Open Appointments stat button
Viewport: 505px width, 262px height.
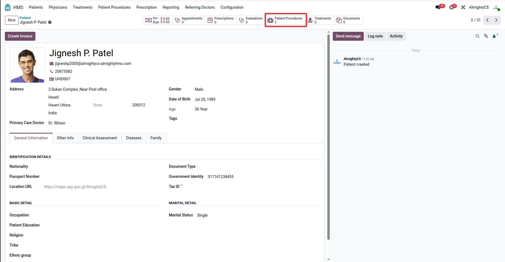[189, 20]
